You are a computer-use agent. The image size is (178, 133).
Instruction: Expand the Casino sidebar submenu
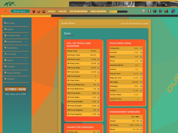click(x=25, y=67)
